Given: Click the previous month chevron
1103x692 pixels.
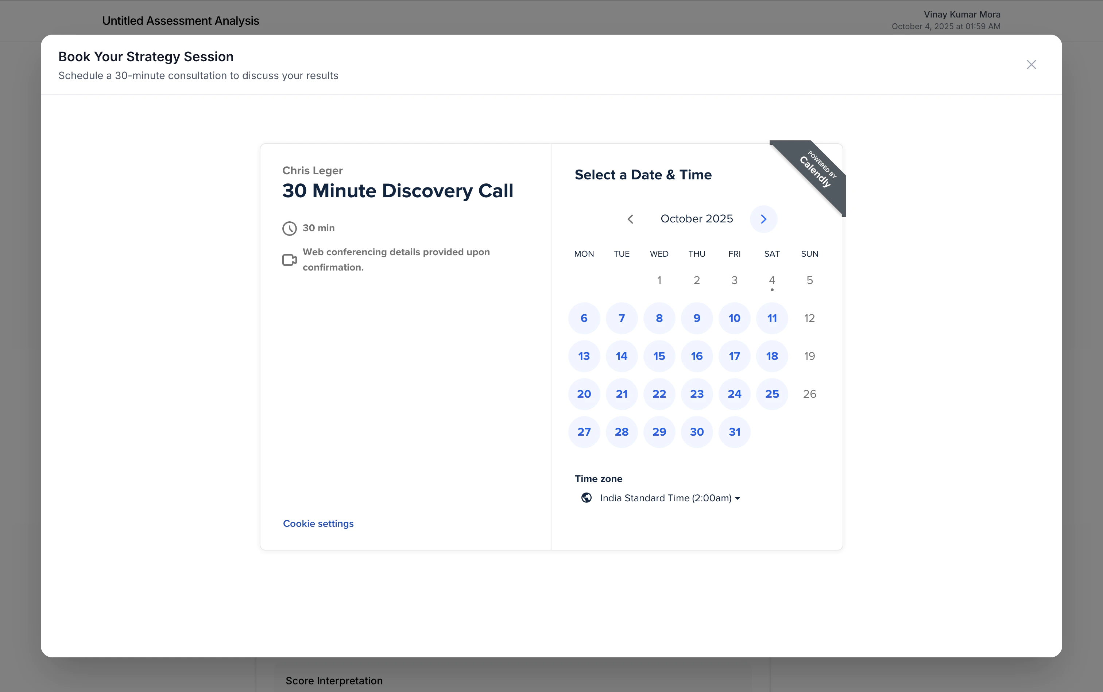Looking at the screenshot, I should coord(631,219).
